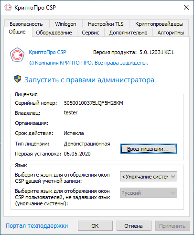Switch to the Настройки TLS tab
The image size is (194, 235).
[x=106, y=24]
